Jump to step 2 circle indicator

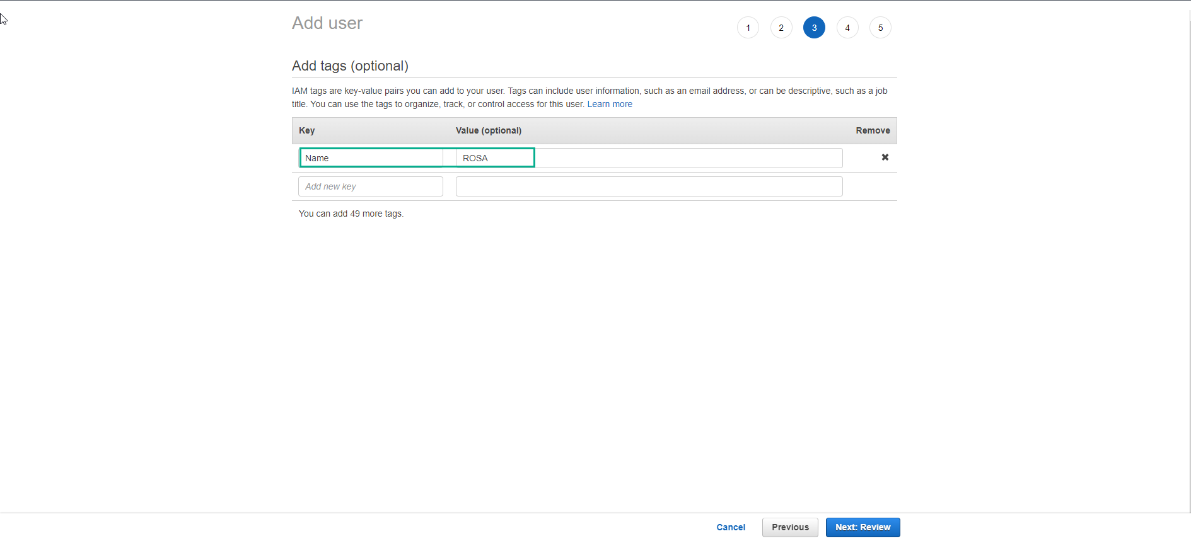[x=781, y=28]
